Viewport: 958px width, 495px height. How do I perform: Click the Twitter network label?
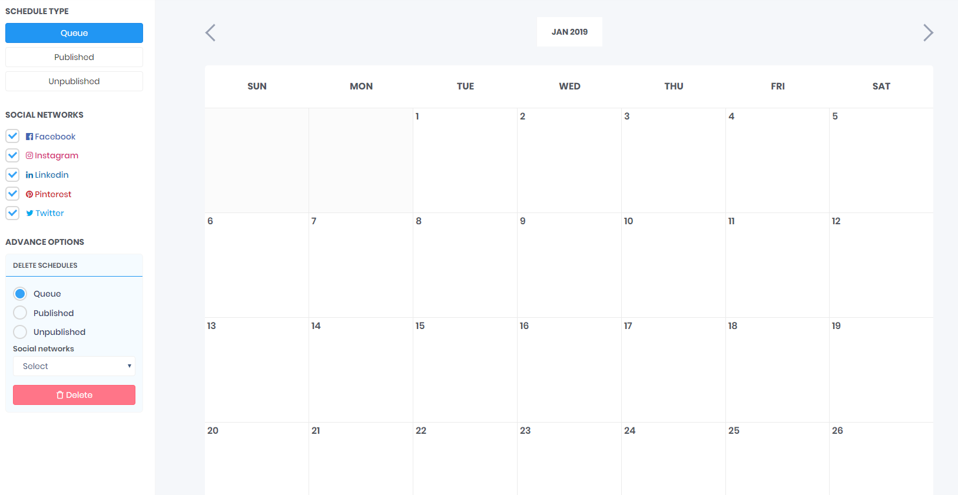pos(50,213)
